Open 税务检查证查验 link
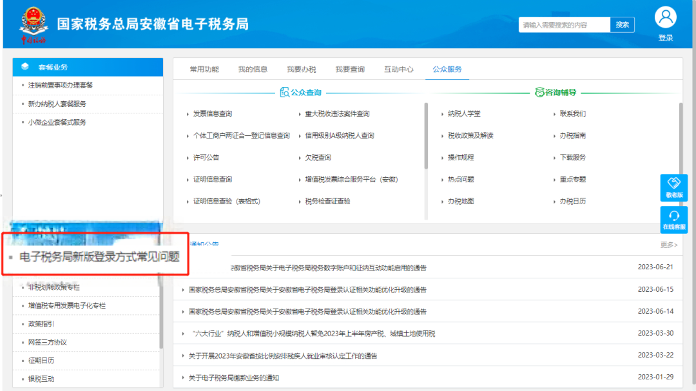Viewport: 696px width, 391px height. (x=327, y=202)
